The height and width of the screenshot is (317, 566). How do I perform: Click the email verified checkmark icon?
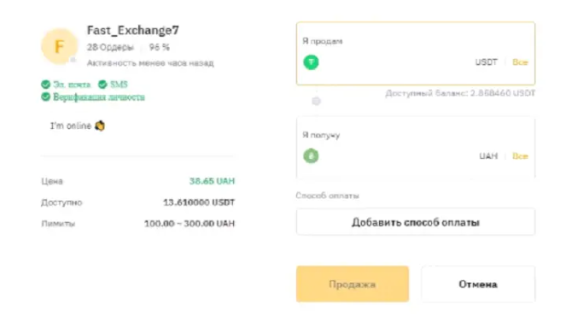pyautogui.click(x=45, y=85)
